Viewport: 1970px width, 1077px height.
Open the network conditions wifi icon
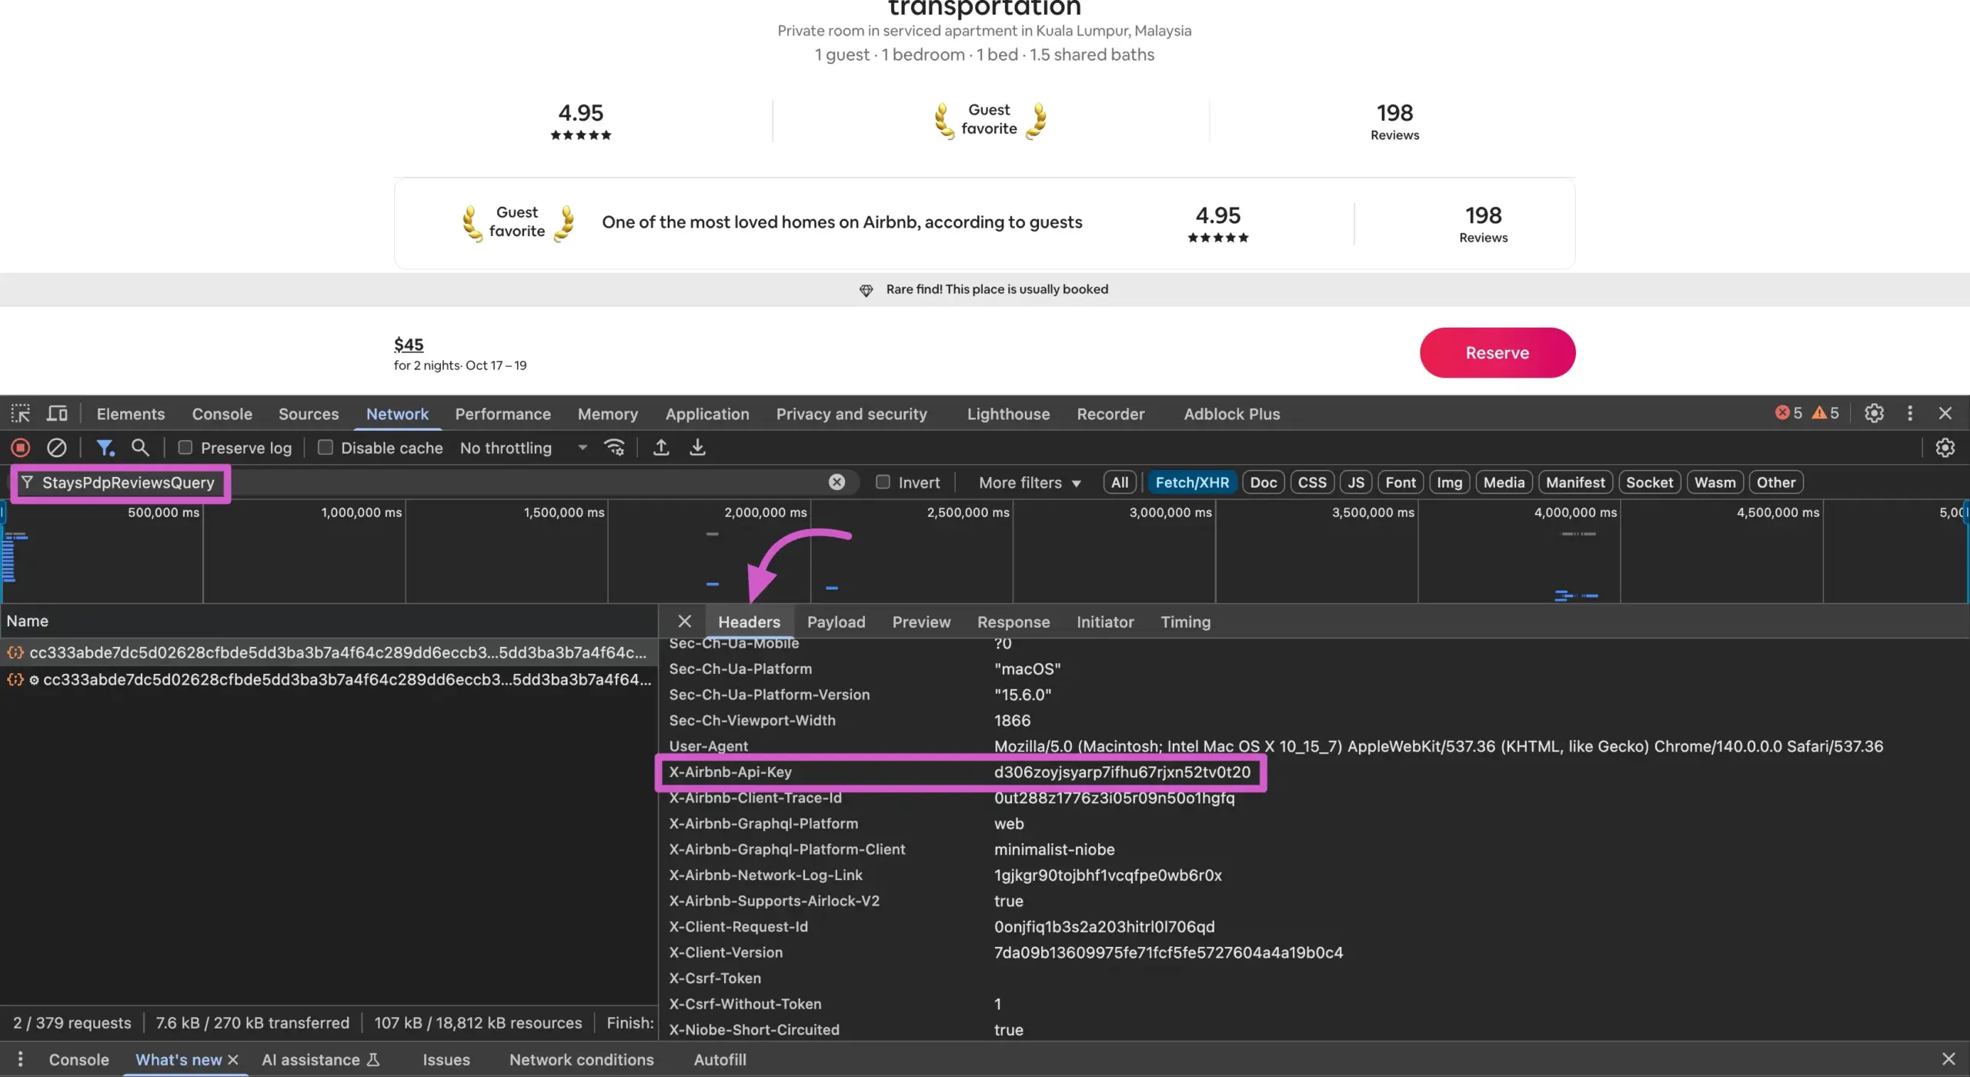tap(614, 448)
